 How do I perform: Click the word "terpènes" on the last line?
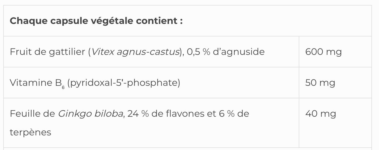30,132
